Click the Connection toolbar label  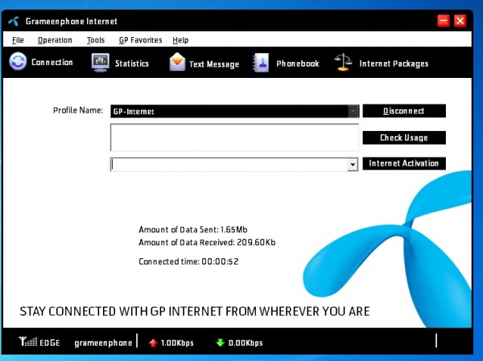[x=52, y=62]
